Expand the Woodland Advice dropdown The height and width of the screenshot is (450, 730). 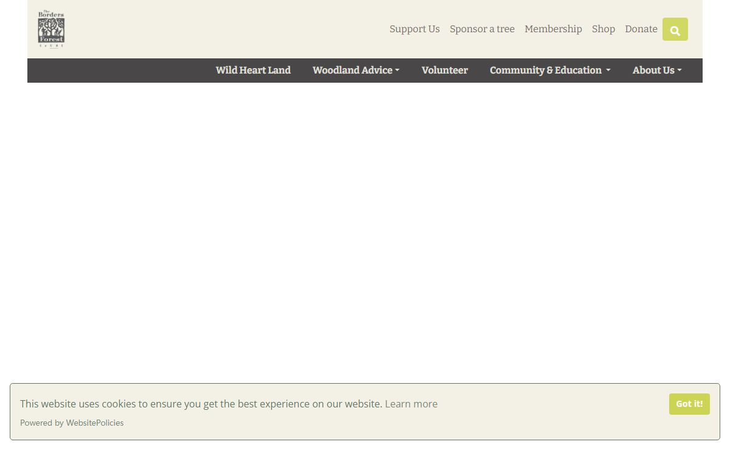356,71
